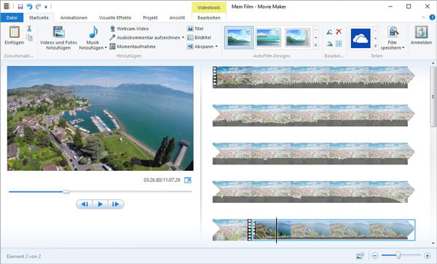The image size is (437, 264).
Task: Click Audiokommentar aufzeichnen
Action: (145, 38)
